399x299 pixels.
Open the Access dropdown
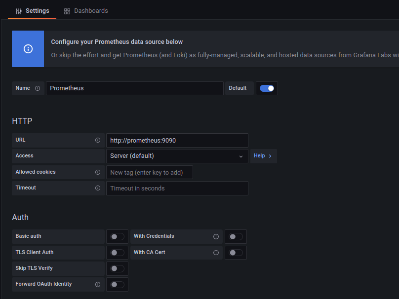coord(177,156)
